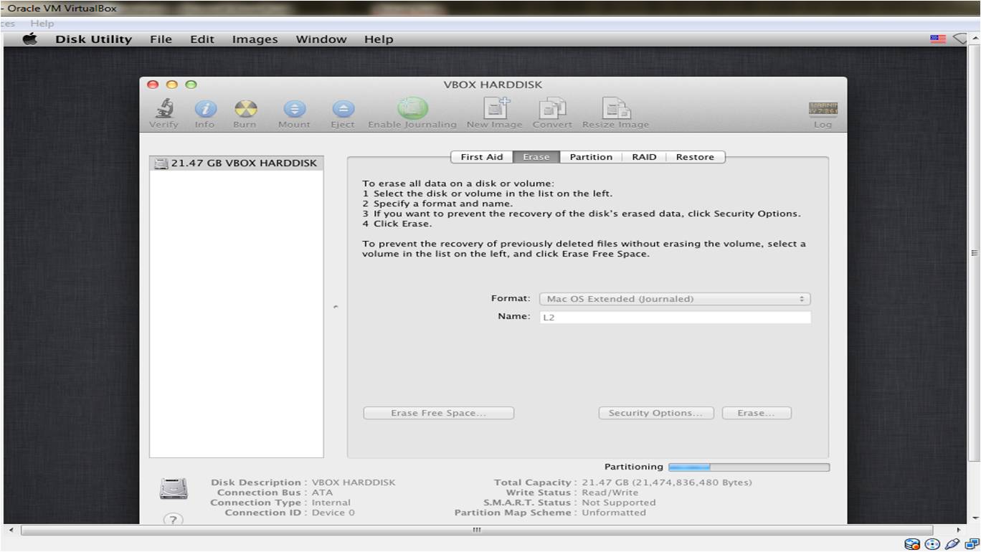
Task: Click the Security Options button
Action: point(656,413)
